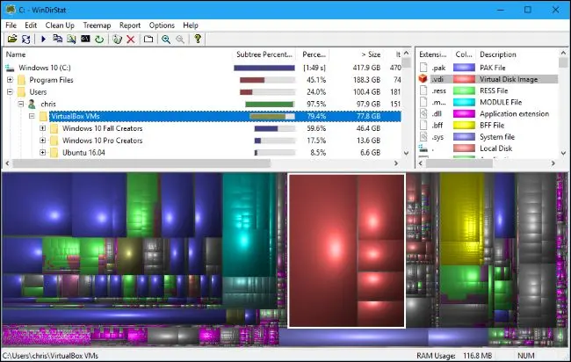The height and width of the screenshot is (362, 571).
Task: Click the large red block in treemap
Action: click(323, 250)
